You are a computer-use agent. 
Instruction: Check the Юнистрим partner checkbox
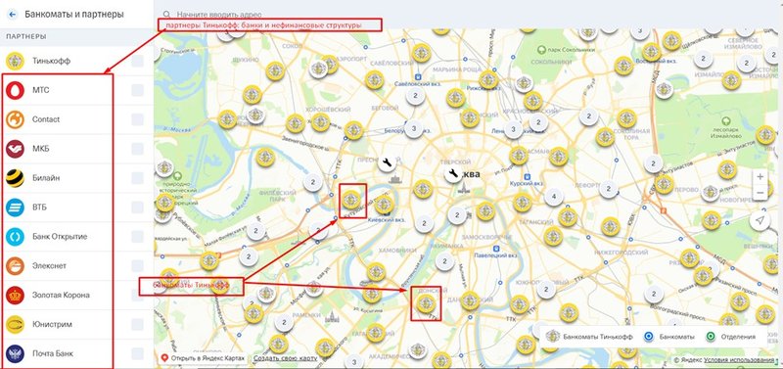(137, 325)
